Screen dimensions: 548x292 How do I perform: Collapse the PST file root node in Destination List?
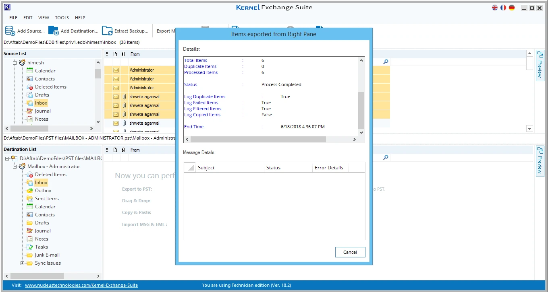[x=7, y=158]
